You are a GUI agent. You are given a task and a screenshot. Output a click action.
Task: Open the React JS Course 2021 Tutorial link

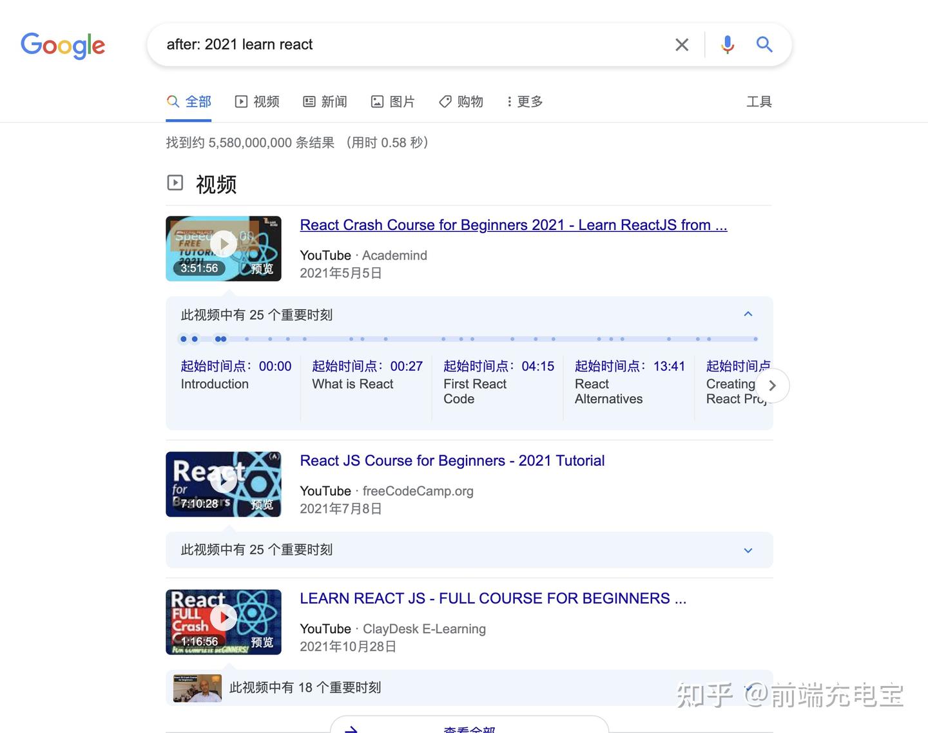coord(452,461)
